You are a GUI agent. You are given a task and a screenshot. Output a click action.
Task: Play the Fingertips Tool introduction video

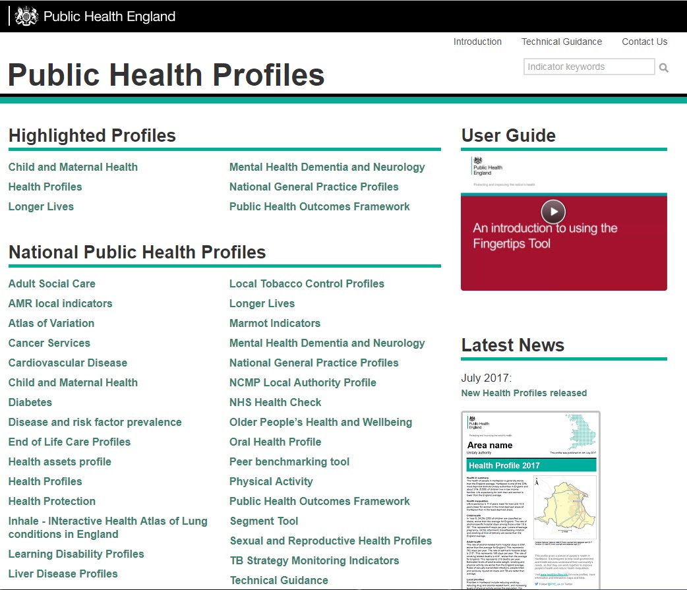[x=553, y=212]
